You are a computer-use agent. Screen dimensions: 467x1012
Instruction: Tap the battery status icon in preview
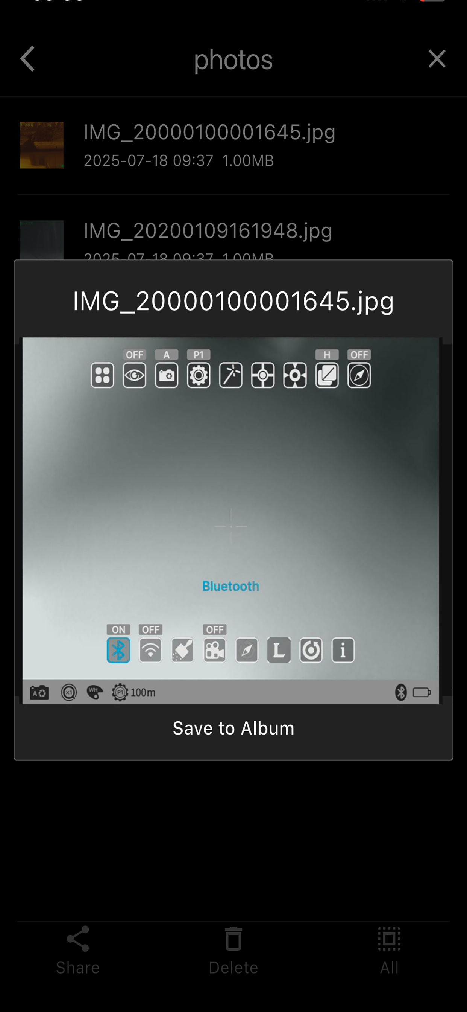tap(422, 692)
